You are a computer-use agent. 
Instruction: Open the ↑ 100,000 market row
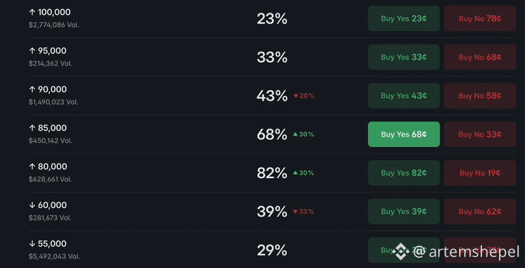click(x=272, y=19)
